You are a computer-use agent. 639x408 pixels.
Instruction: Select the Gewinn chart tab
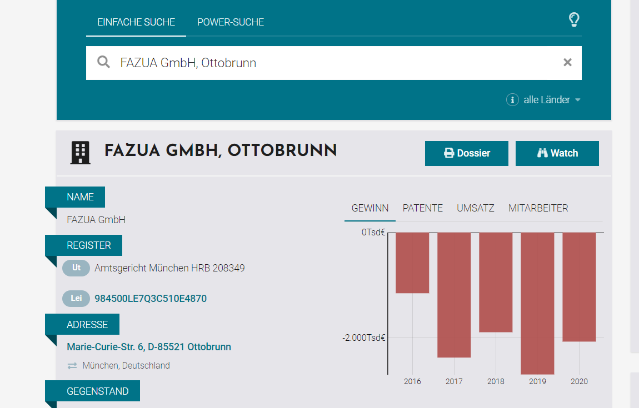coord(370,209)
